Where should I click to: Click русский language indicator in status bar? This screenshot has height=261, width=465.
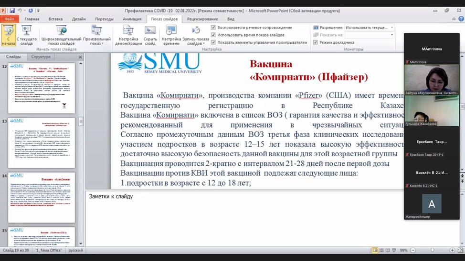pyautogui.click(x=75, y=251)
